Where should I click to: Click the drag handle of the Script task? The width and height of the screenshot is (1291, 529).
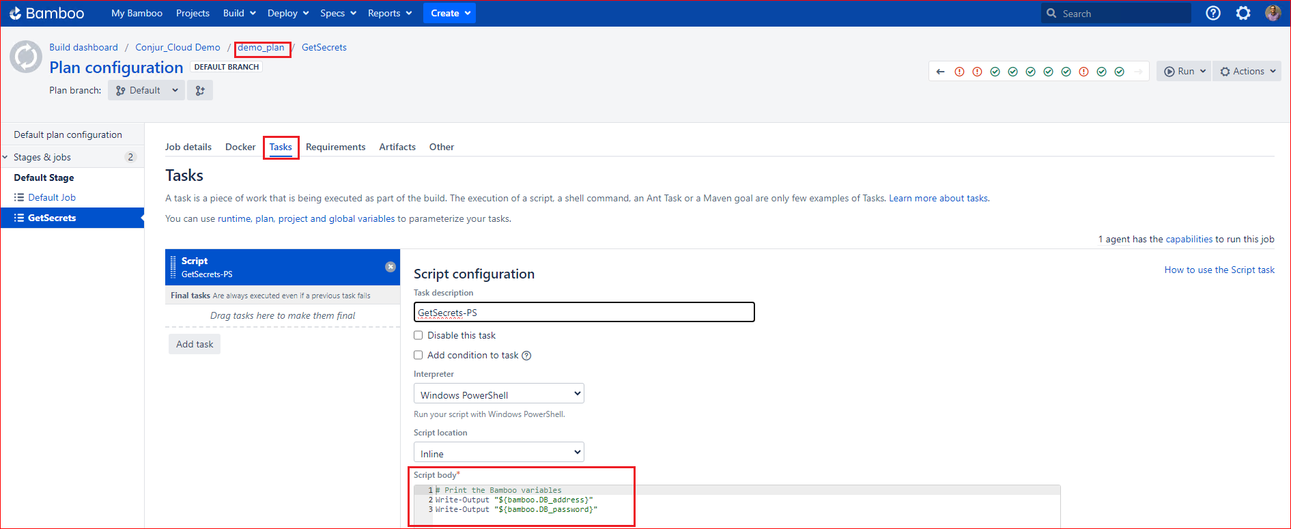173,267
